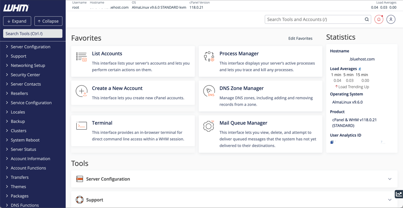The width and height of the screenshot is (403, 208).
Task: Open the Process Manager favorite title
Action: (x=239, y=54)
